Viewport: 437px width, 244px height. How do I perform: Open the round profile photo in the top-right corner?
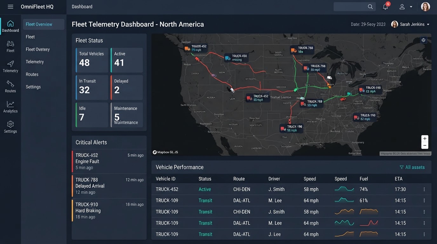[x=425, y=7]
